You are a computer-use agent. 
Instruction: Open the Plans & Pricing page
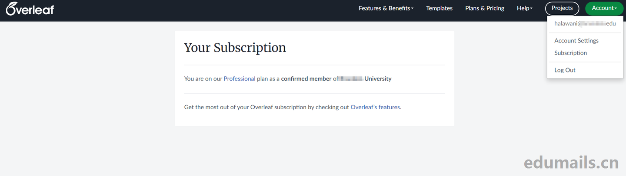pos(485,8)
